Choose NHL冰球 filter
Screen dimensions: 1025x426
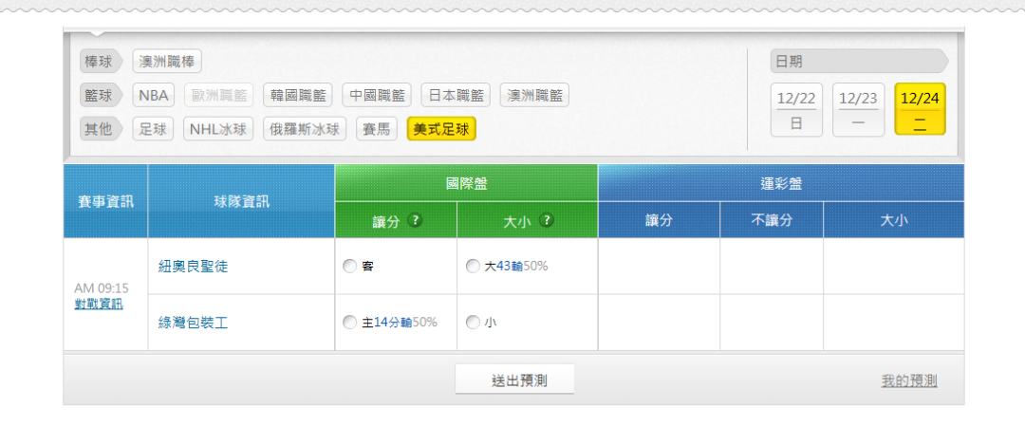pyautogui.click(x=218, y=129)
